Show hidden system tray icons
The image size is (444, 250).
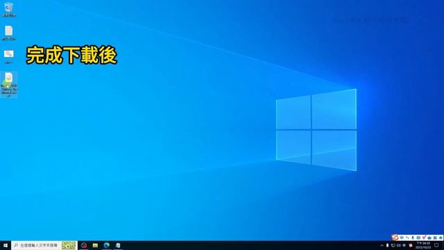[382, 245]
